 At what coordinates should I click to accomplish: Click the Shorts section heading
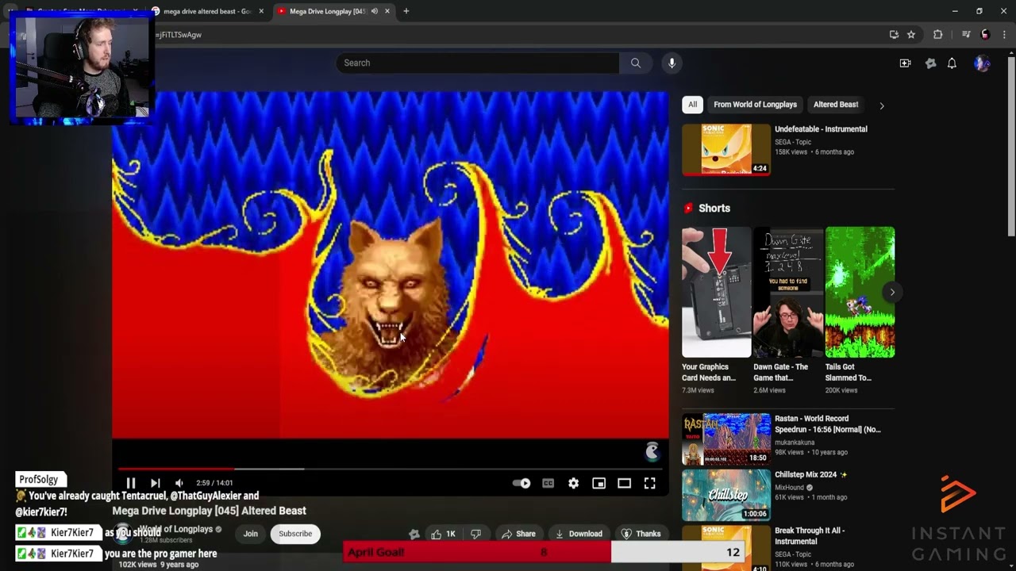(x=714, y=209)
